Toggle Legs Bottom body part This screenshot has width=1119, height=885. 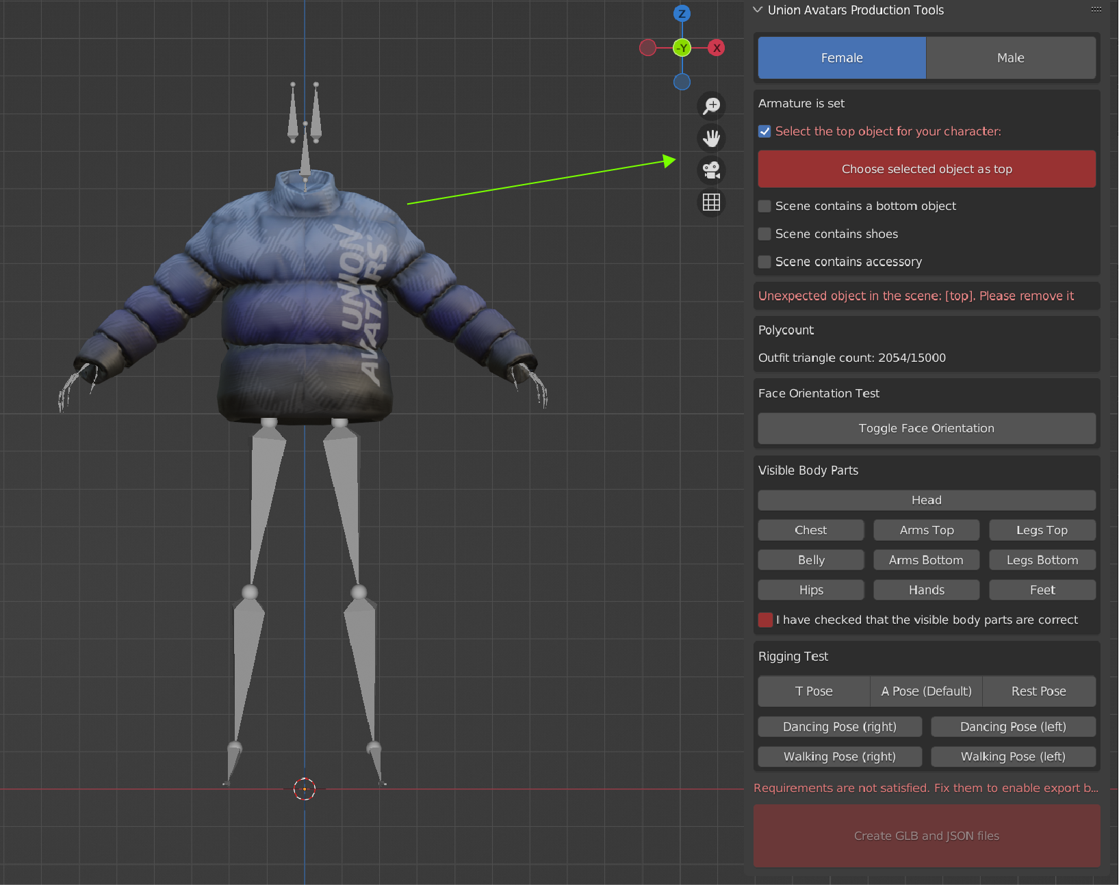(1042, 560)
